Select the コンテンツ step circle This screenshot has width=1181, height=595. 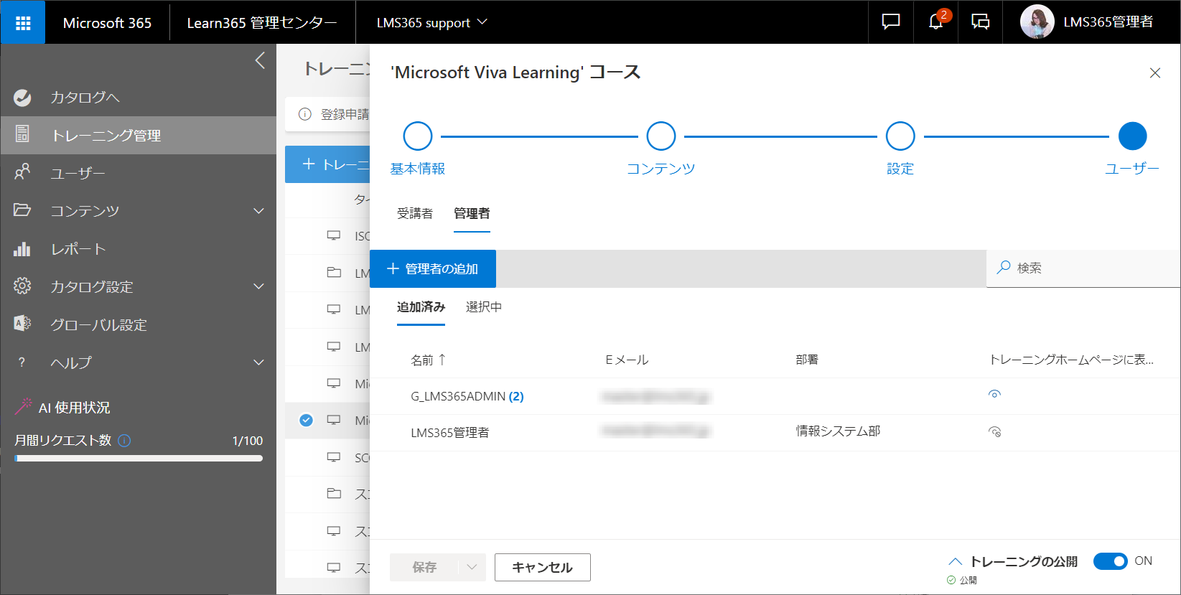pos(661,136)
